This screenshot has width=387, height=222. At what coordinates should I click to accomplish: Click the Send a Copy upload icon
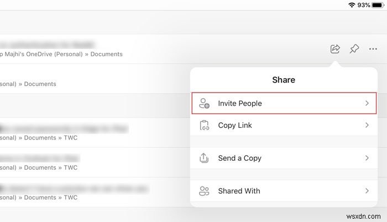[x=205, y=158]
